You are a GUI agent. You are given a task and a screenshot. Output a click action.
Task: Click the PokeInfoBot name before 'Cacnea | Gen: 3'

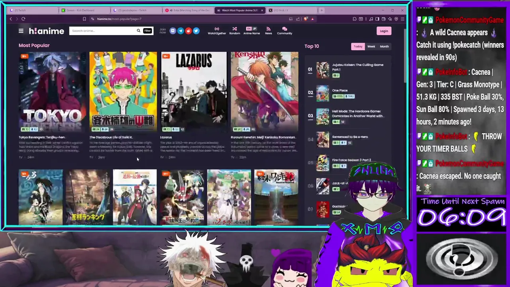tap(451, 72)
